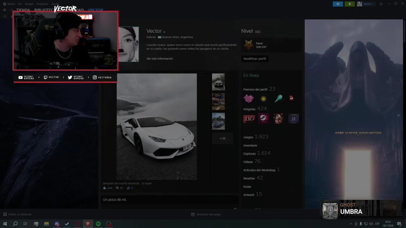Click the thumbs-up icon with 344 likes
Image resolution: width=406 pixels, height=228 pixels.
[x=105, y=188]
